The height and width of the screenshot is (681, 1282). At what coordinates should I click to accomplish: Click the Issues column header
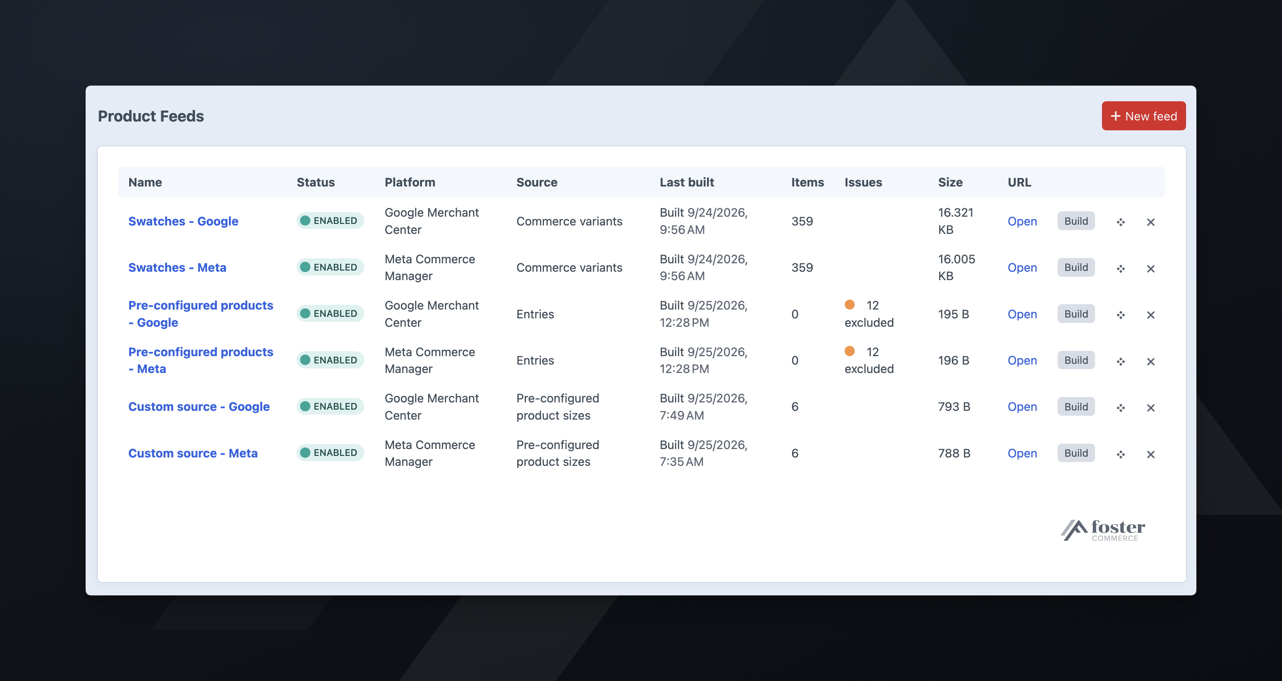pyautogui.click(x=863, y=182)
